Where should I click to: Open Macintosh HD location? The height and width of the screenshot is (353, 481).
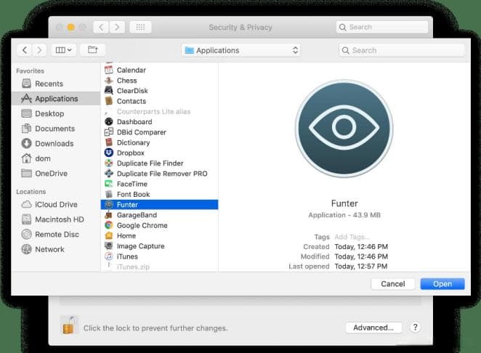pyautogui.click(x=56, y=219)
